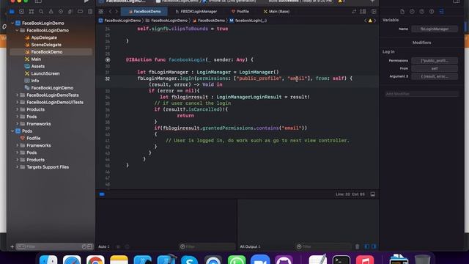The height and width of the screenshot is (264, 469).
Task: Toggle the inspector panel button top-right
Action: pos(456,1)
